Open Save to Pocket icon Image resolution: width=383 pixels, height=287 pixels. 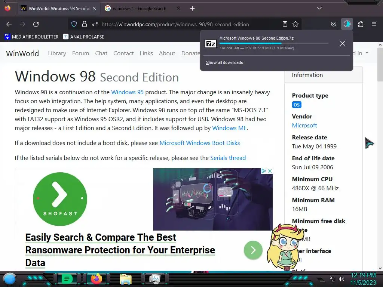coord(333,24)
